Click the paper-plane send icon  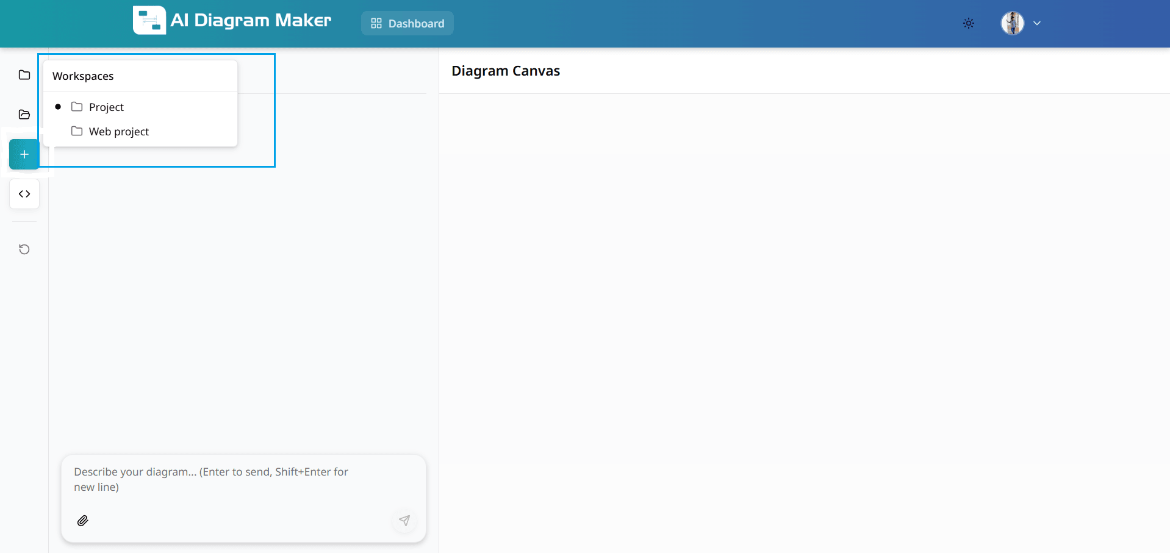(x=404, y=521)
